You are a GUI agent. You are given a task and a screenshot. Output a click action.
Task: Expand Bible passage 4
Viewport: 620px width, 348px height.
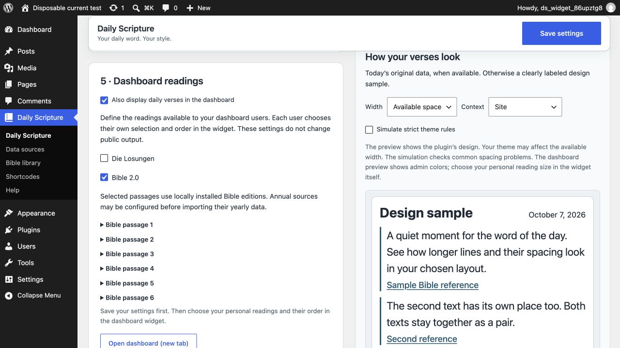point(127,268)
